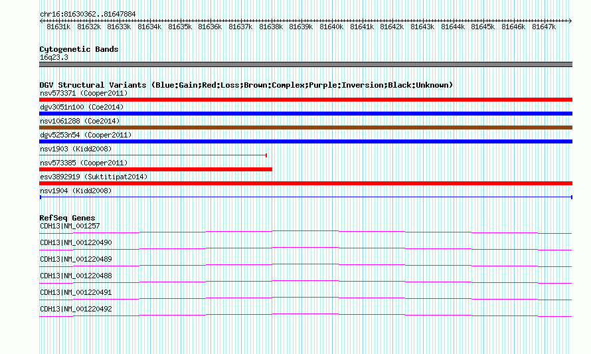Click the 81632k ruler tick label
The width and height of the screenshot is (591, 354).
[x=89, y=27]
